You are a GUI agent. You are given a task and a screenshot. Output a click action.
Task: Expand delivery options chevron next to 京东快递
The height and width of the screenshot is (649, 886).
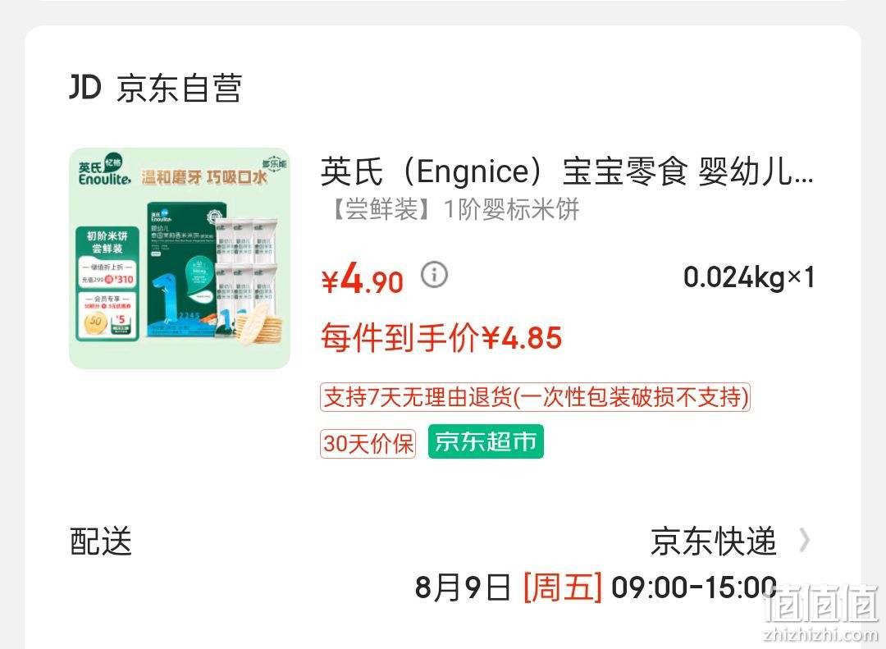click(x=805, y=541)
